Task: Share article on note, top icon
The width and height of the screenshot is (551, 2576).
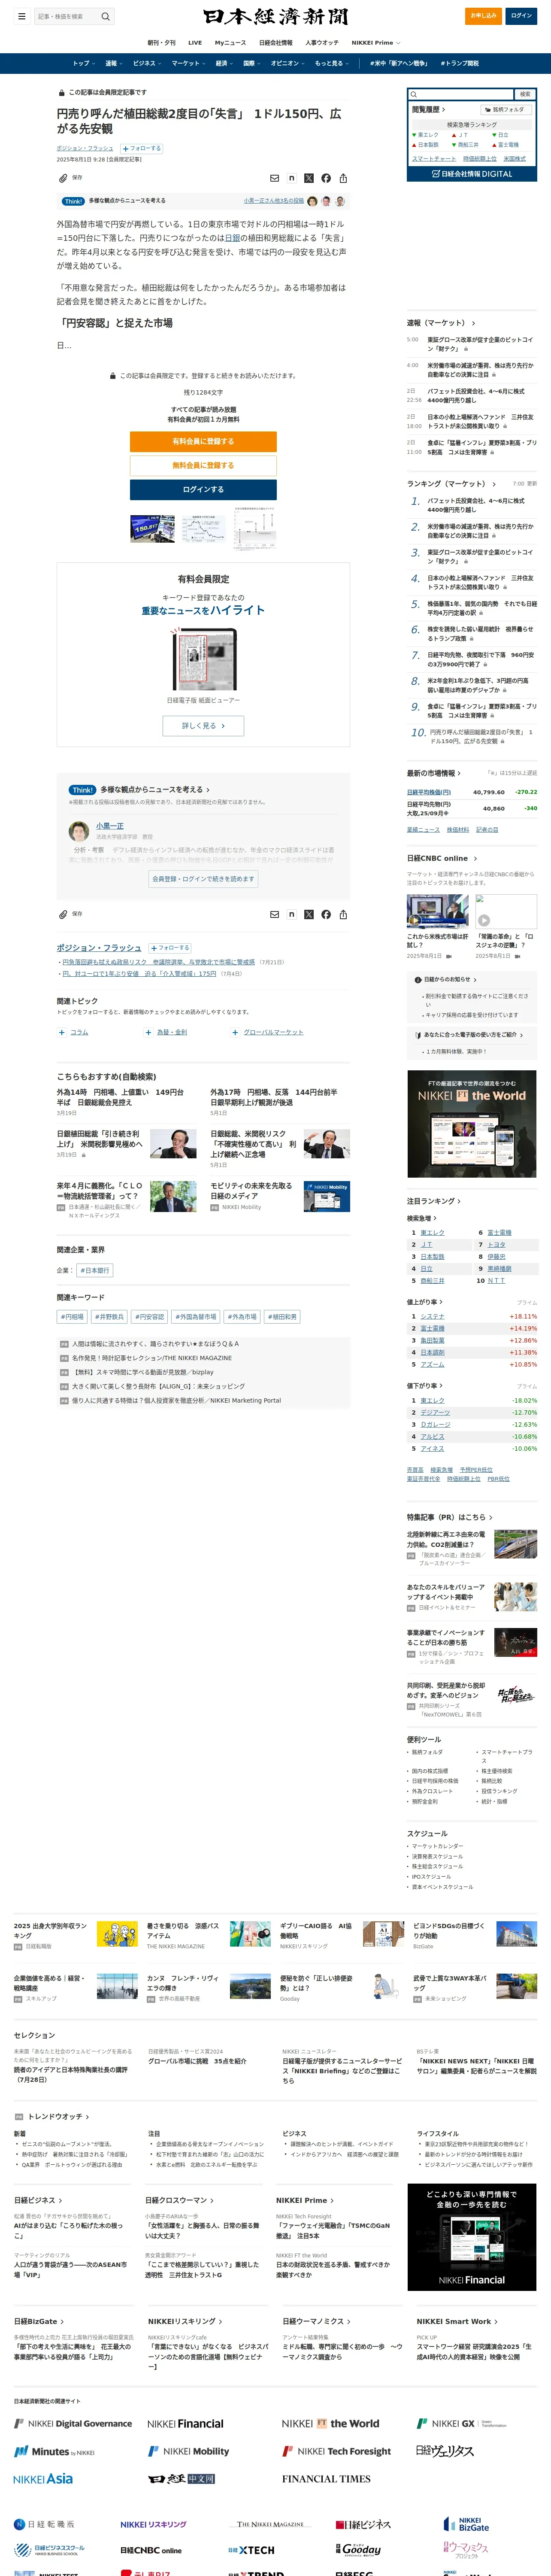Action: [x=291, y=178]
